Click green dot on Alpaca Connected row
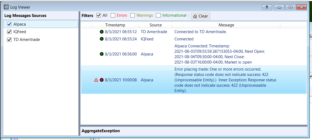 102,54
